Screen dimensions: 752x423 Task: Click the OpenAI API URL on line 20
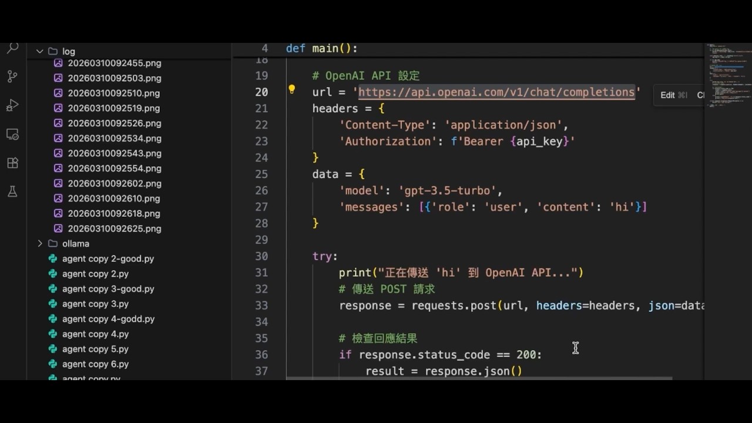point(496,92)
